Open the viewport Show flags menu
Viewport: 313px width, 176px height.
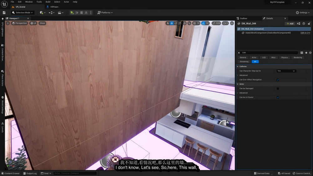point(42,23)
